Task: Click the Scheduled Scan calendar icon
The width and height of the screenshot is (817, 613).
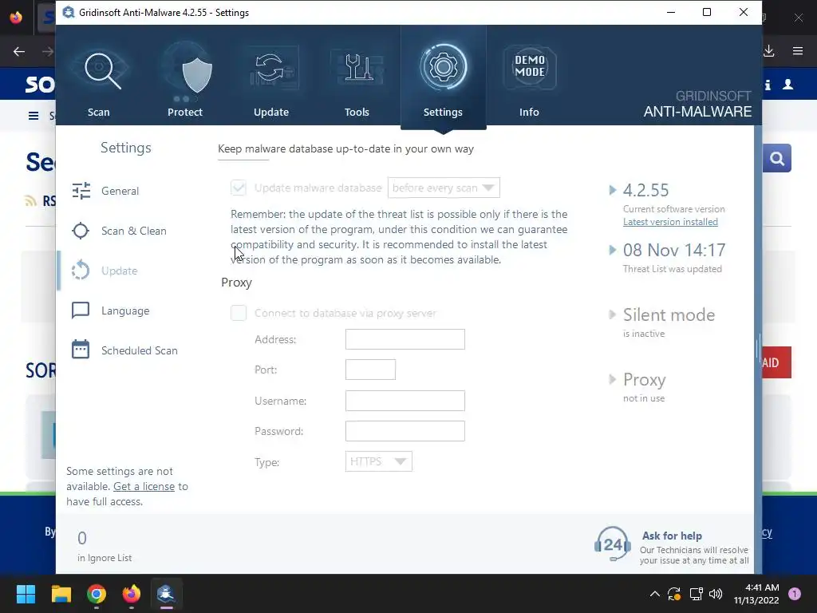Action: pos(81,350)
